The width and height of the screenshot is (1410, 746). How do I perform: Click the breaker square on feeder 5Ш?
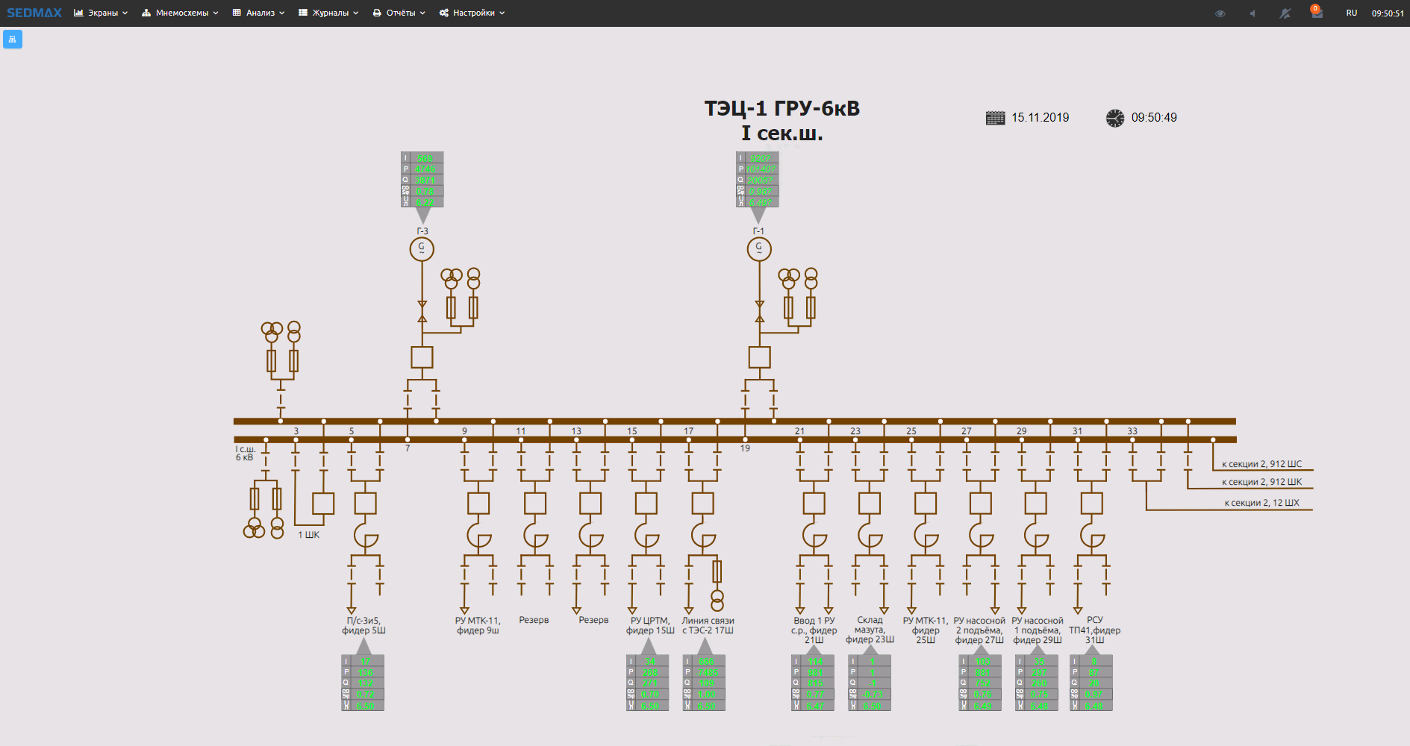[x=365, y=504]
